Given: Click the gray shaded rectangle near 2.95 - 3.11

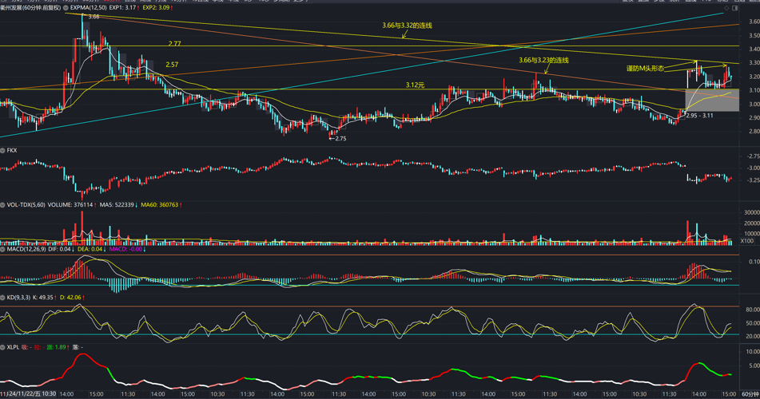Looking at the screenshot, I should 711,101.
